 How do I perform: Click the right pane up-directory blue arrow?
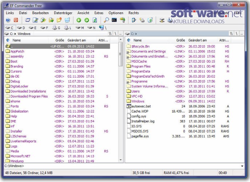pos(129,40)
